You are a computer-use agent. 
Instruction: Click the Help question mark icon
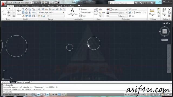[x=152, y=3]
